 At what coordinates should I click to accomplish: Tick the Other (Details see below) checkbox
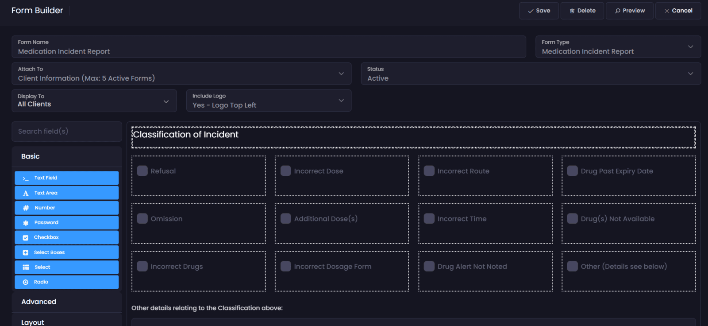(573, 266)
